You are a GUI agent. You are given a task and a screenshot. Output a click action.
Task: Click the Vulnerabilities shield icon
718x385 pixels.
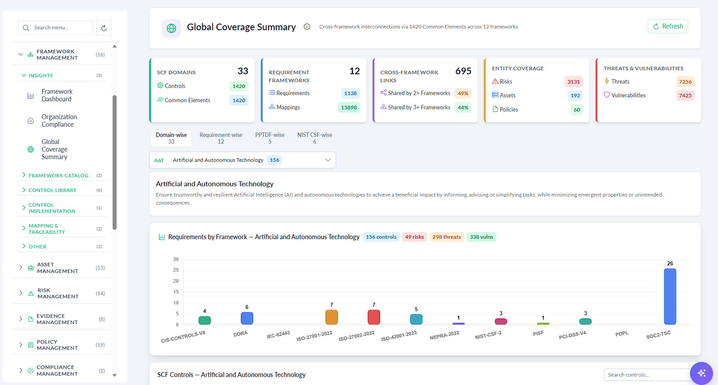point(607,95)
